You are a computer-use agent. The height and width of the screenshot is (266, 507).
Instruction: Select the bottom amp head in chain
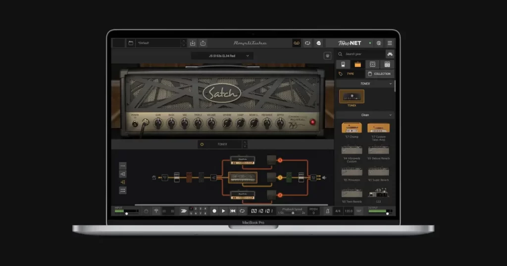[243, 195]
